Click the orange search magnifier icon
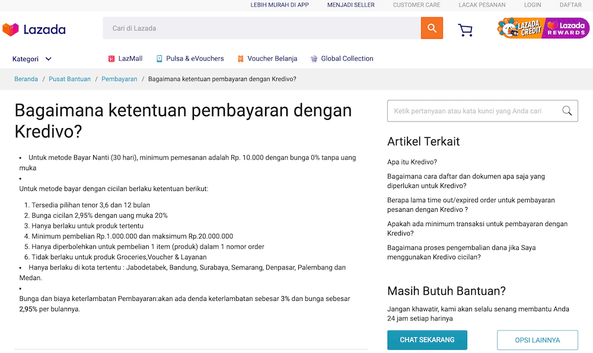 click(431, 28)
